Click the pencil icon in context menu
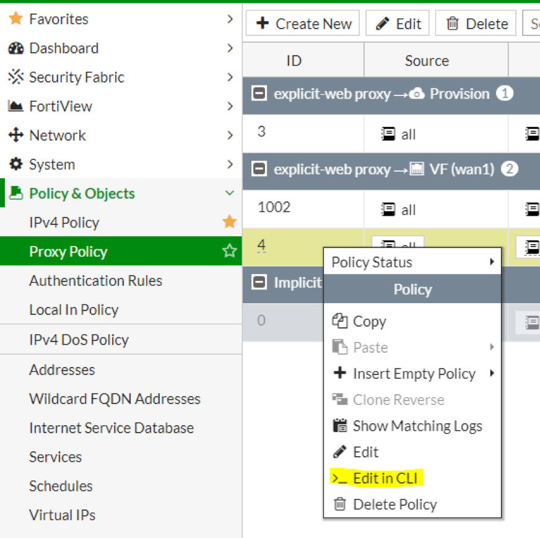The width and height of the screenshot is (540, 538). (x=339, y=451)
